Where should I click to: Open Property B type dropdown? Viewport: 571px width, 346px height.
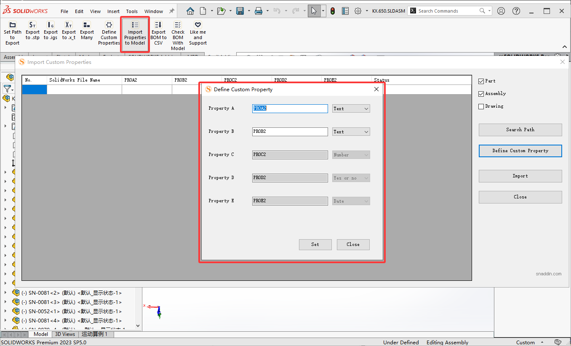click(x=351, y=132)
